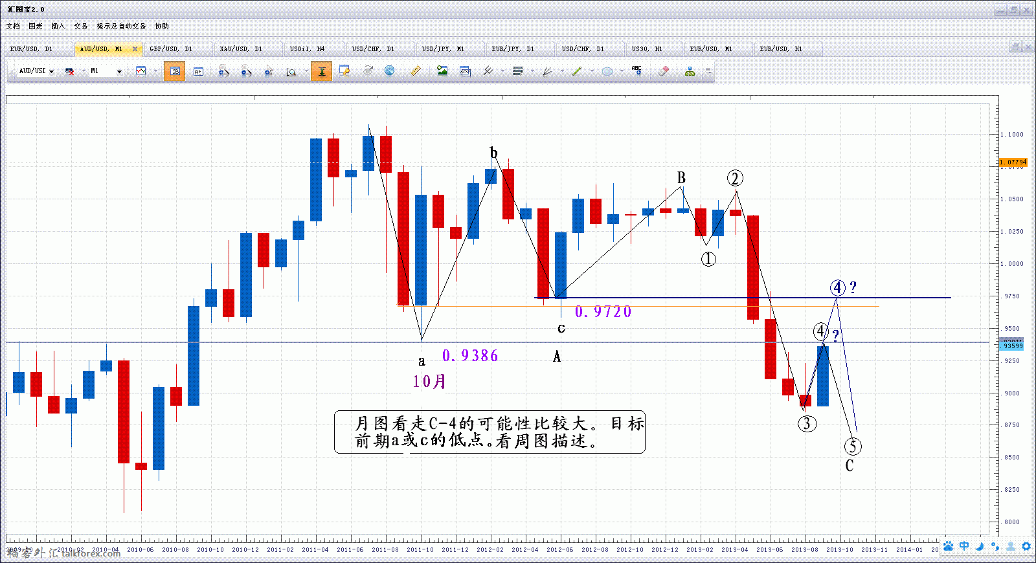Viewport: 1036px width, 563px height.
Task: Click the chart note annotation icon
Action: 344,71
